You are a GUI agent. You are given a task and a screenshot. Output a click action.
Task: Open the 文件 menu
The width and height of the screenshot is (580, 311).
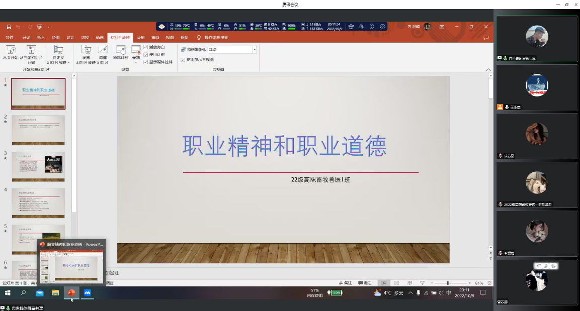9,37
